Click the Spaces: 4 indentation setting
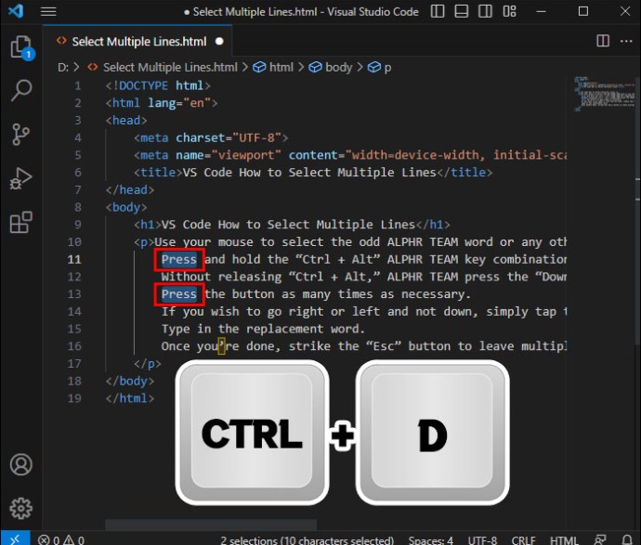This screenshot has width=641, height=545. click(x=430, y=539)
